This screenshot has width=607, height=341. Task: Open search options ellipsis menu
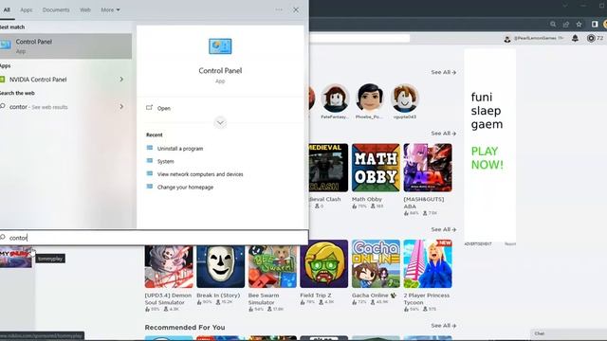(279, 9)
